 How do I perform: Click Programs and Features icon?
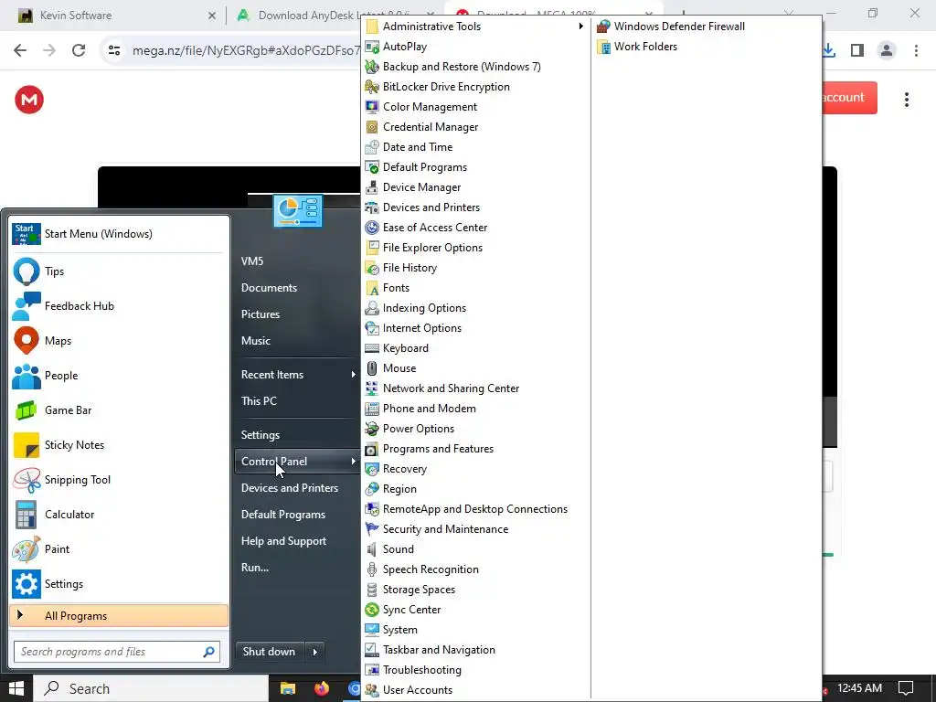pyautogui.click(x=372, y=449)
